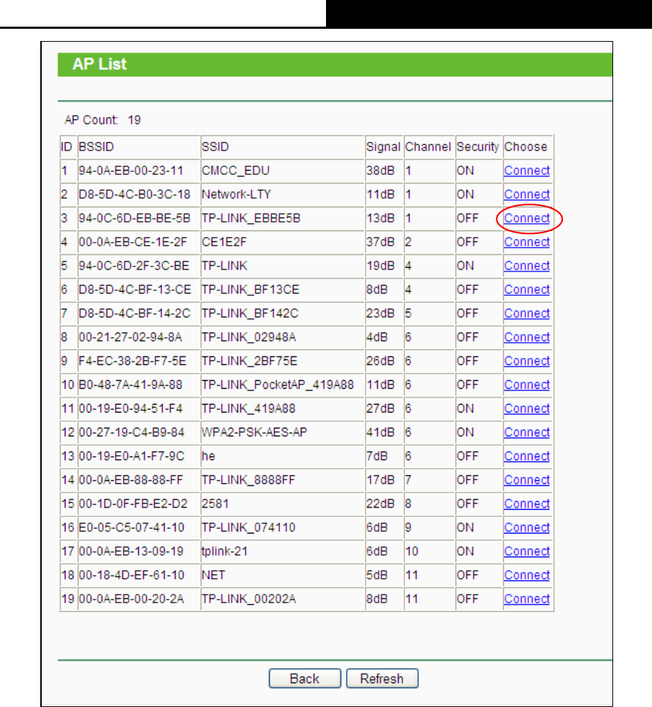
Task: Connect to the CE1E2F network
Action: click(527, 243)
